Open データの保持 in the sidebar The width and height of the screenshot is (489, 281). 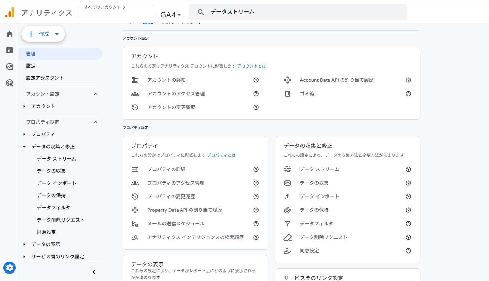pyautogui.click(x=51, y=195)
